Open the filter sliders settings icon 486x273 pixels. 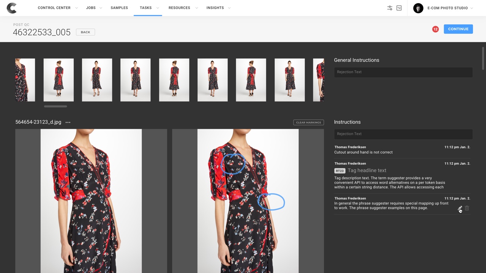click(x=390, y=8)
